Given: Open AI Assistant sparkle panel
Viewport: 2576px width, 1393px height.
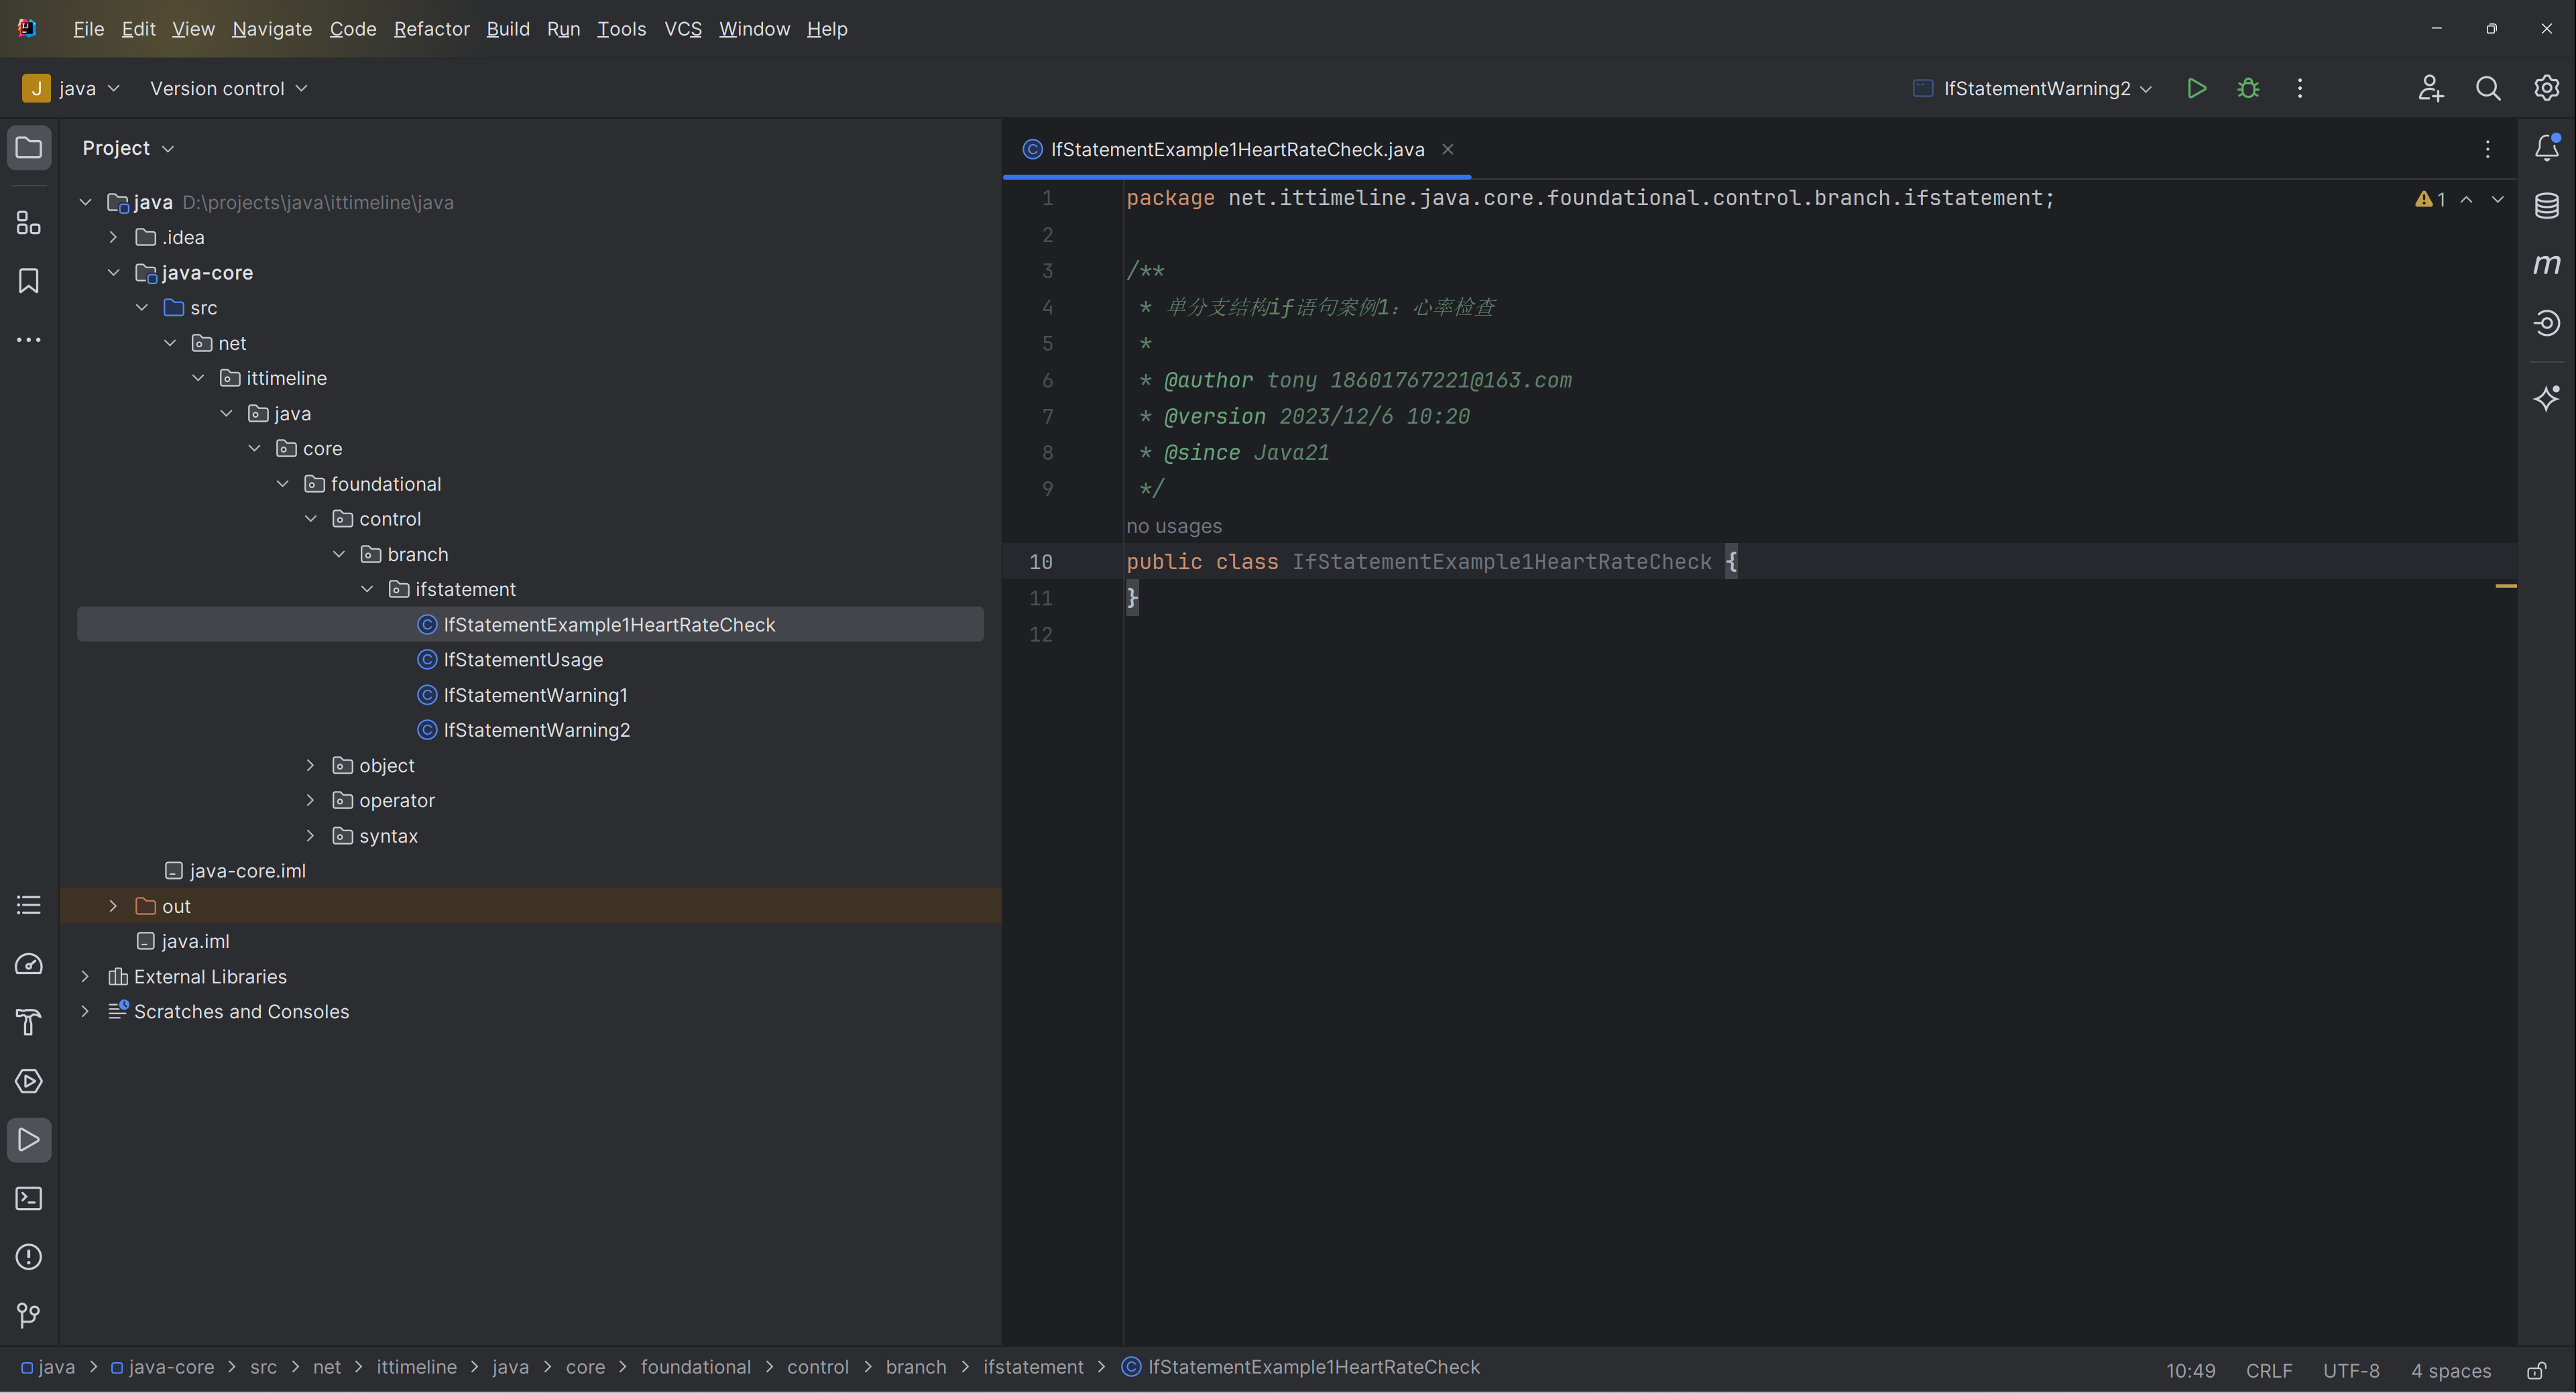Looking at the screenshot, I should pyautogui.click(x=2547, y=398).
